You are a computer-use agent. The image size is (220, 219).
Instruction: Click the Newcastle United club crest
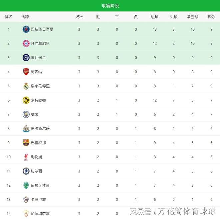pos(26,128)
